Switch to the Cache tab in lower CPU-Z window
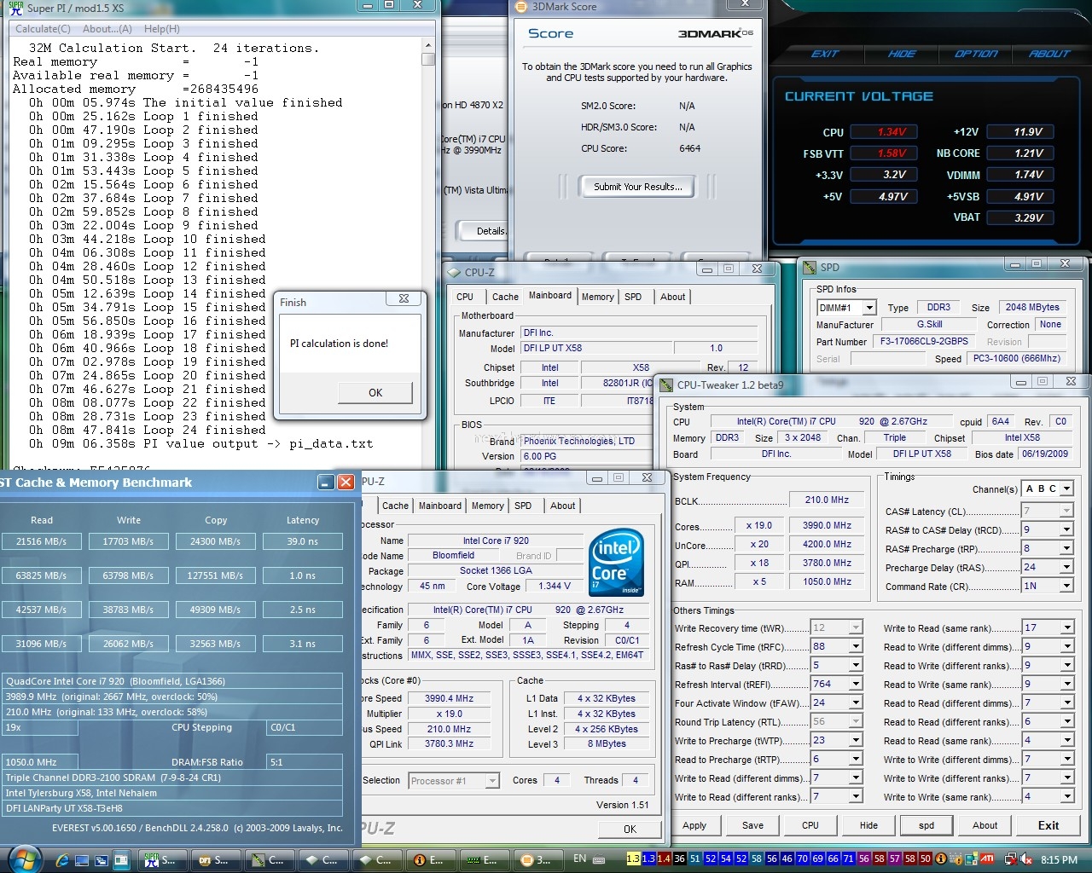Image resolution: width=1092 pixels, height=873 pixels. pyautogui.click(x=395, y=506)
